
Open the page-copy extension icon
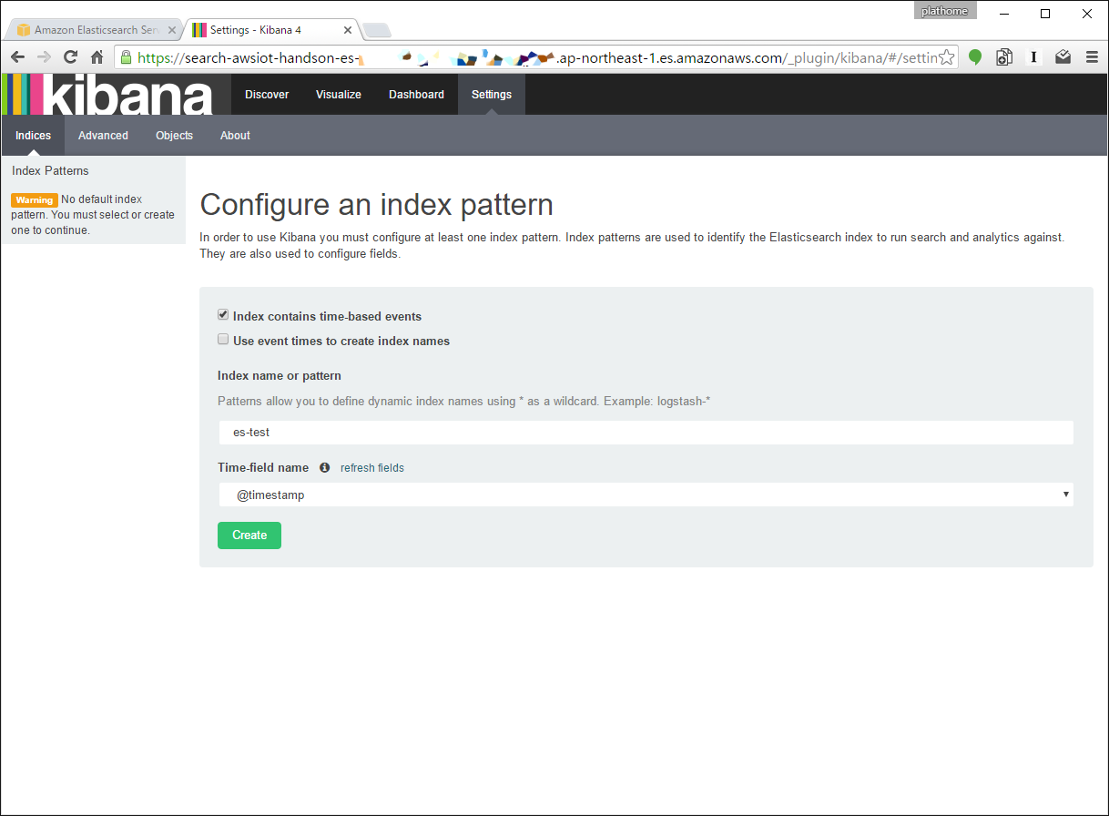(1004, 57)
